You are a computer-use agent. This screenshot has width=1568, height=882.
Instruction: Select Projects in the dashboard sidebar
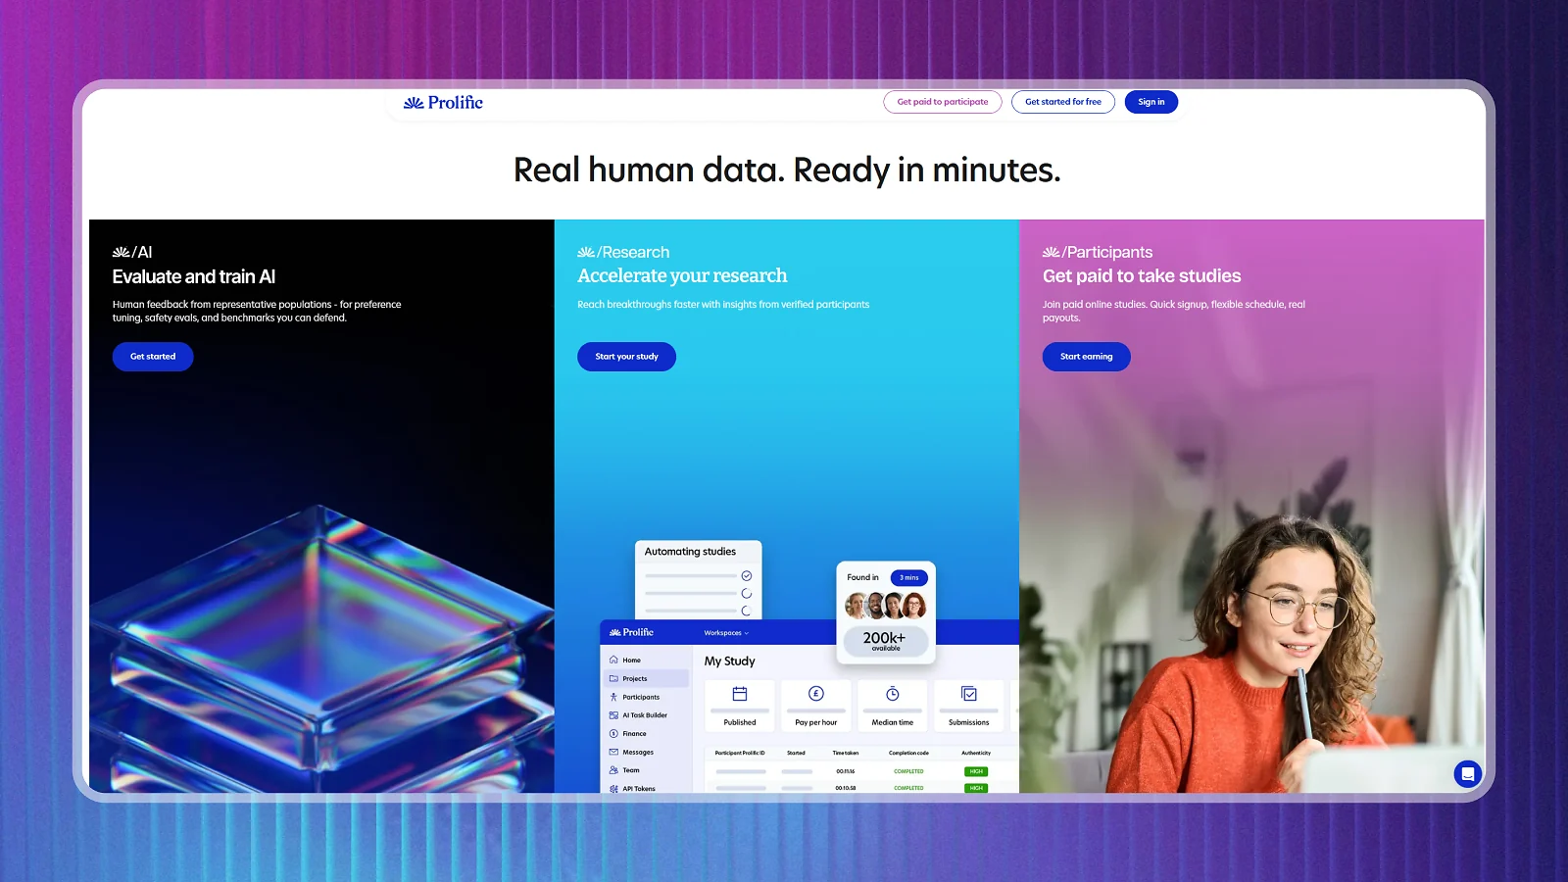pos(648,678)
